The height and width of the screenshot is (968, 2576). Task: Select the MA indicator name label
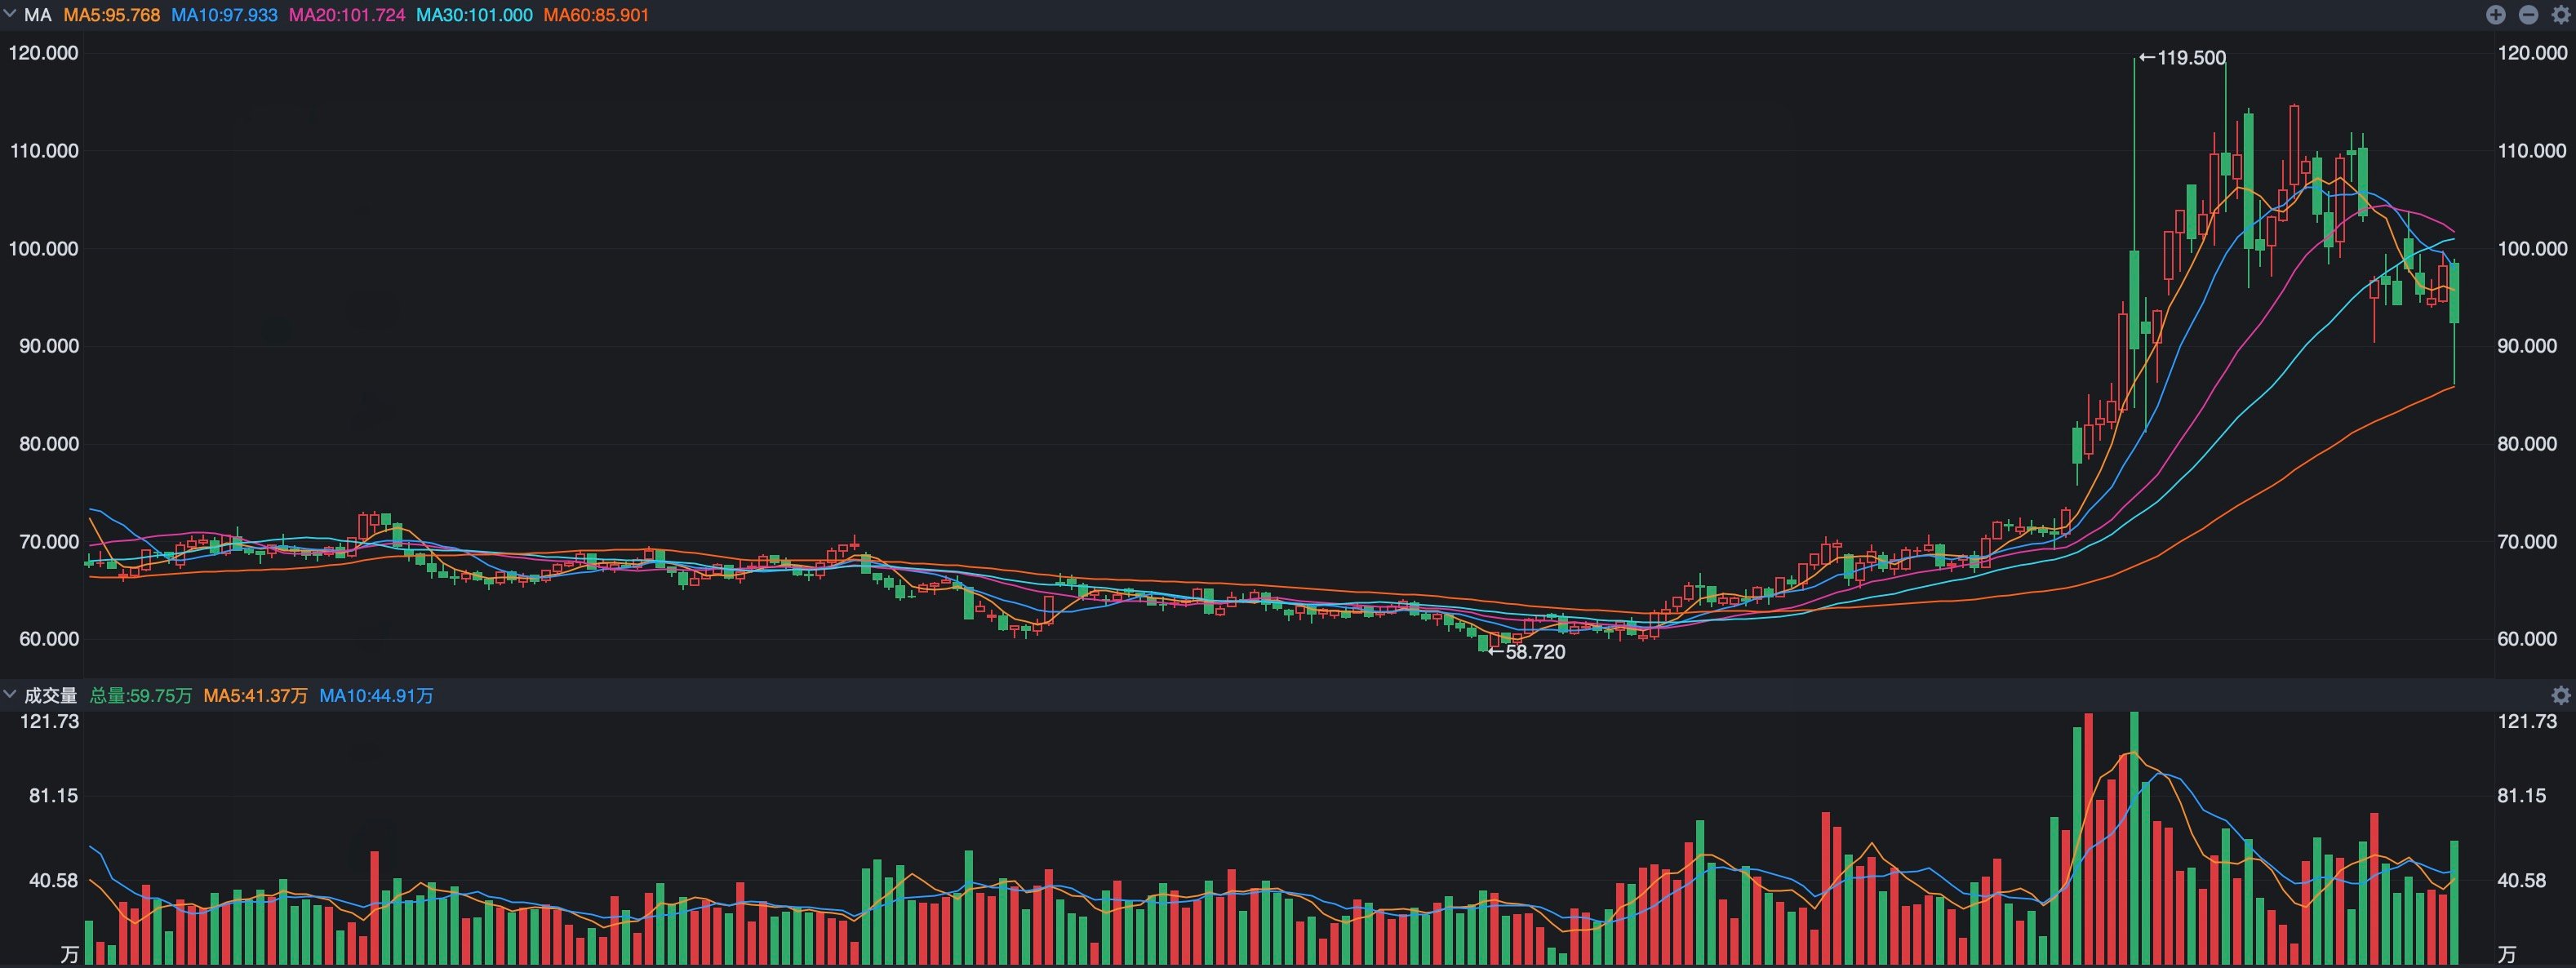pyautogui.click(x=37, y=15)
